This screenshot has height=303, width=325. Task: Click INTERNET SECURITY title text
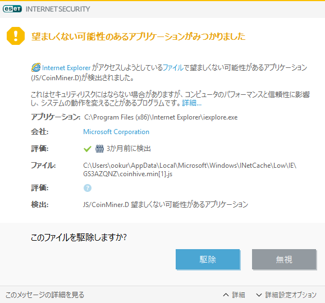coord(58,9)
